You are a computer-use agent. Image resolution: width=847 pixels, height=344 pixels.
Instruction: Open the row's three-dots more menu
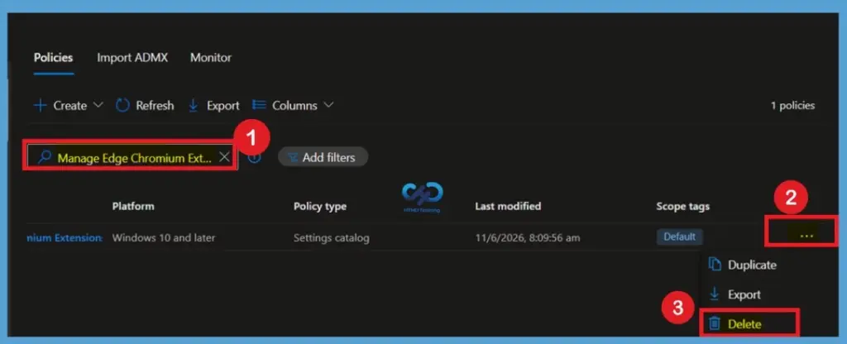click(x=806, y=236)
